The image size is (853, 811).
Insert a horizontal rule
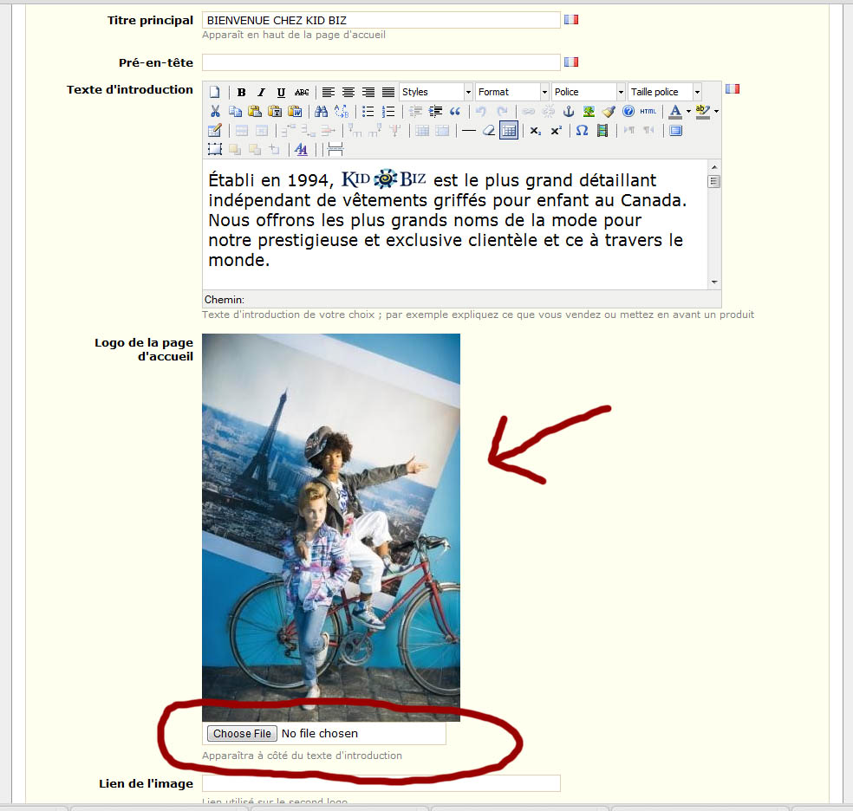468,131
